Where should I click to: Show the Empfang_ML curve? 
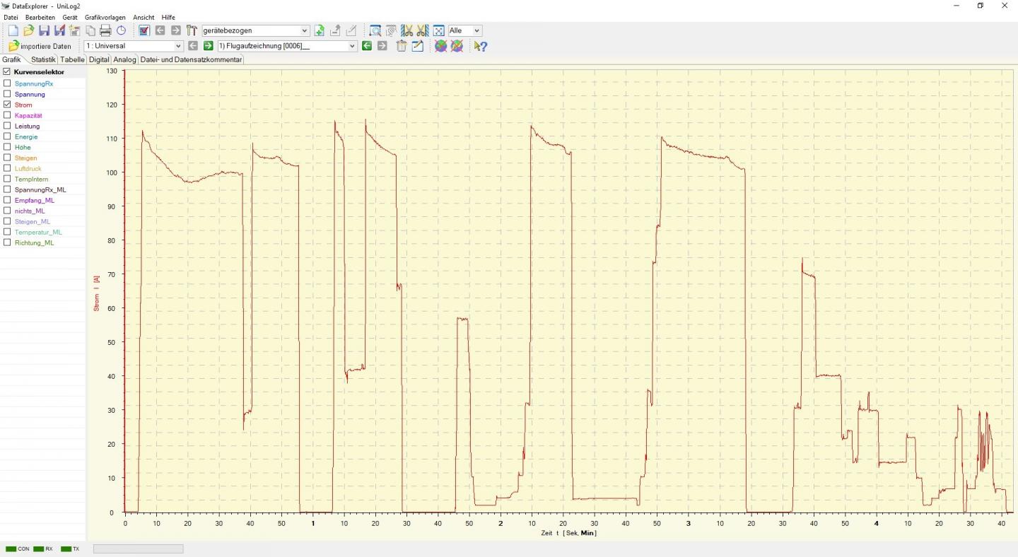tap(7, 200)
